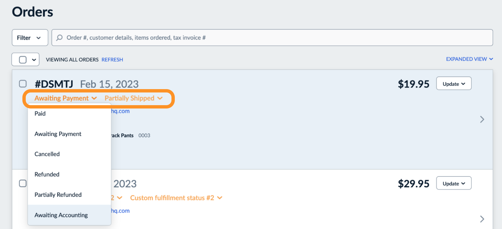Viewport: 502px width, 229px height.
Task: Click chevron beside Awaiting Payment status
Action: coord(94,98)
